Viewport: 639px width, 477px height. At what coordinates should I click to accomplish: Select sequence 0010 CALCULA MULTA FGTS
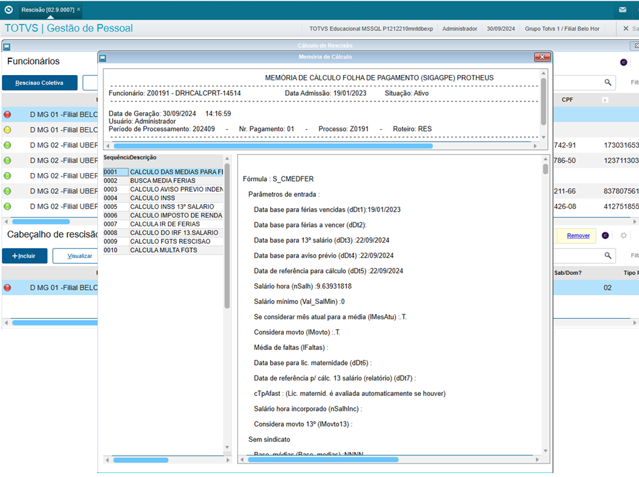click(163, 250)
